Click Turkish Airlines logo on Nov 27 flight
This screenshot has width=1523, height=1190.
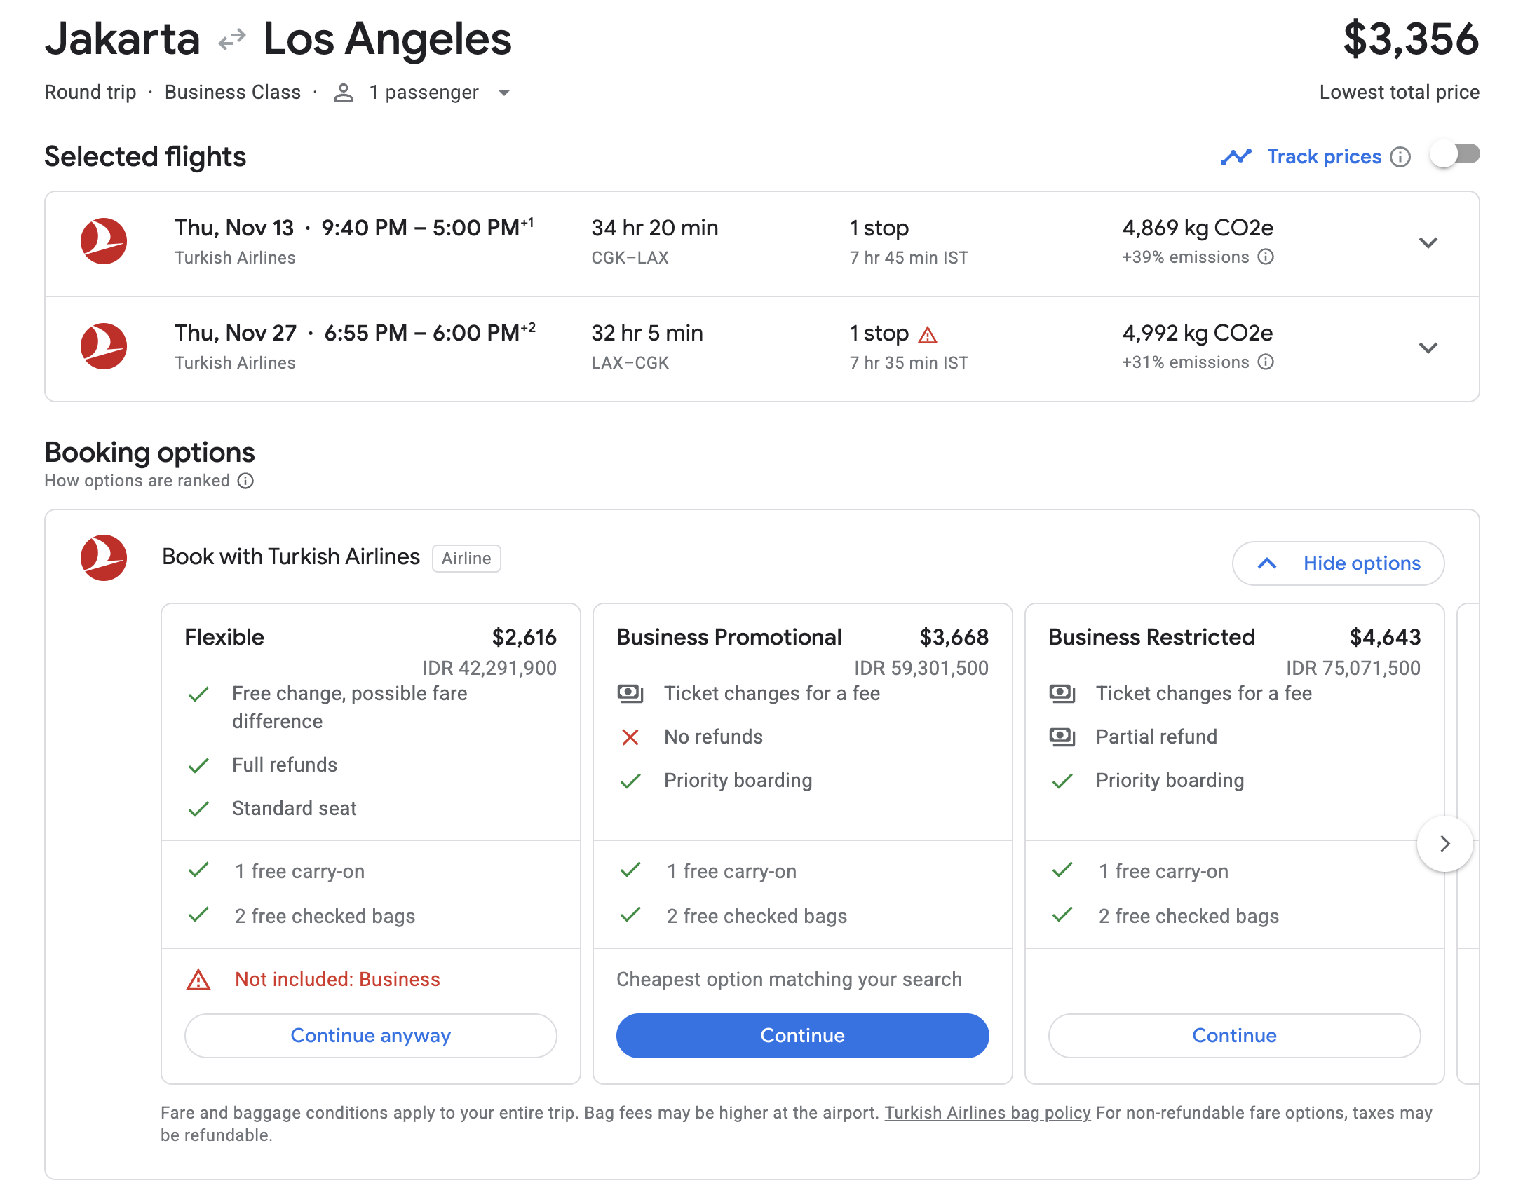click(x=104, y=346)
